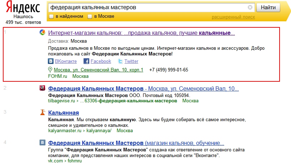Click the Twitter bird icon
The height and width of the screenshot is (167, 291).
120,61
